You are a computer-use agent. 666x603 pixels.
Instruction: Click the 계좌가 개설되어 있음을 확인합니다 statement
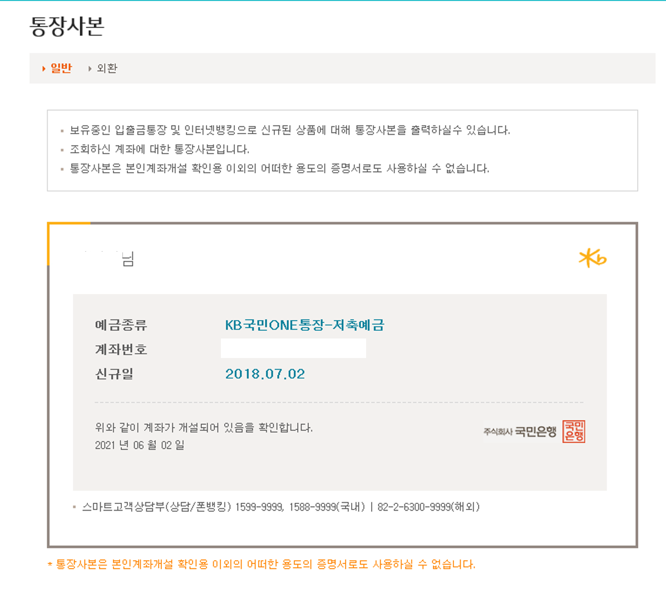tap(204, 428)
